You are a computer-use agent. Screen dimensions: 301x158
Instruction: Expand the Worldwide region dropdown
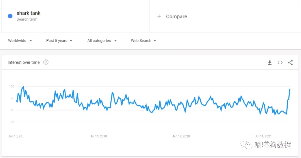coord(20,40)
